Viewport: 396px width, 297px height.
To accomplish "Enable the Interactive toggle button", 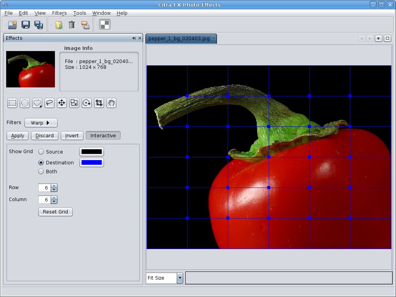I will 103,136.
